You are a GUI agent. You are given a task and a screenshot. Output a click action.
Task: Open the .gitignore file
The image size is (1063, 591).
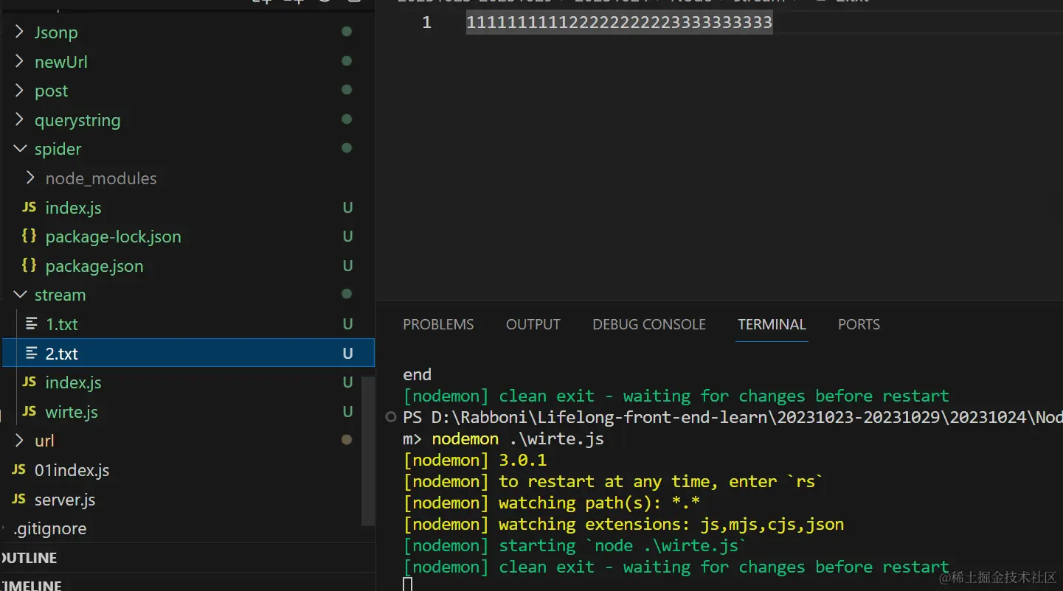point(50,528)
